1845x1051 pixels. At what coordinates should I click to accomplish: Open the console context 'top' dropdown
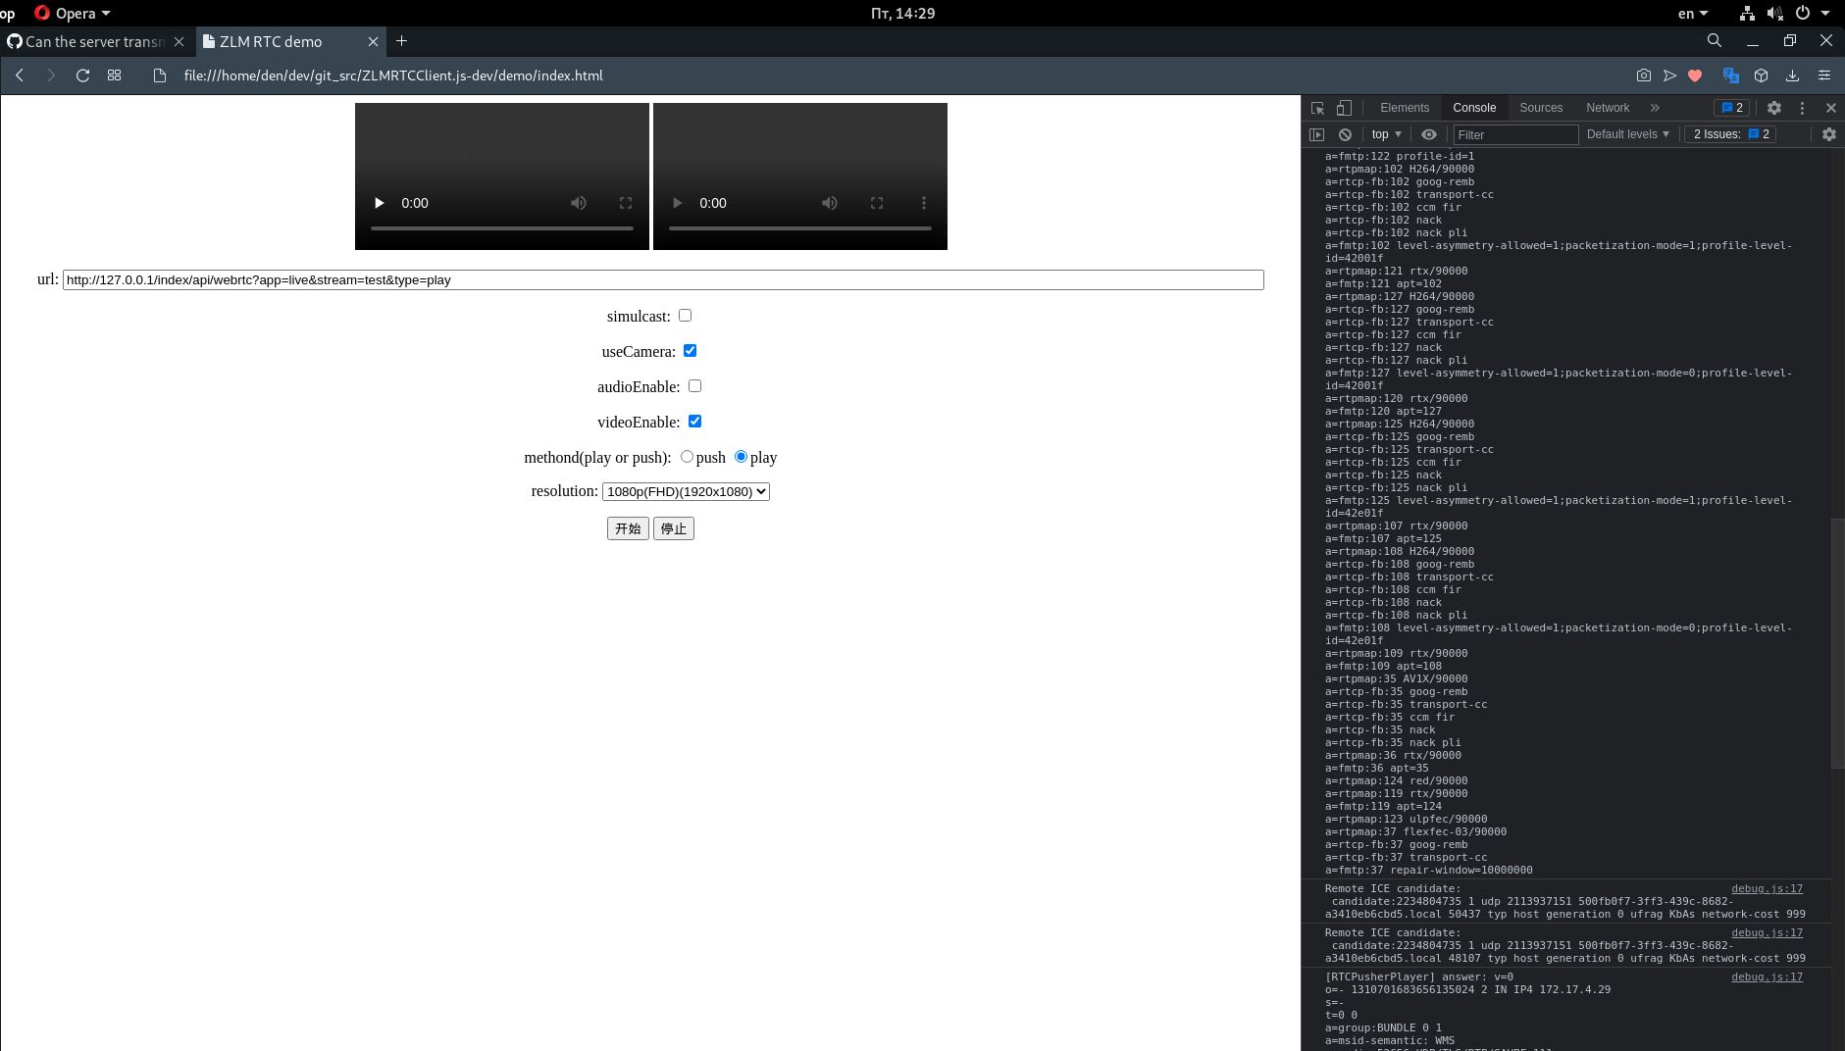click(x=1387, y=134)
